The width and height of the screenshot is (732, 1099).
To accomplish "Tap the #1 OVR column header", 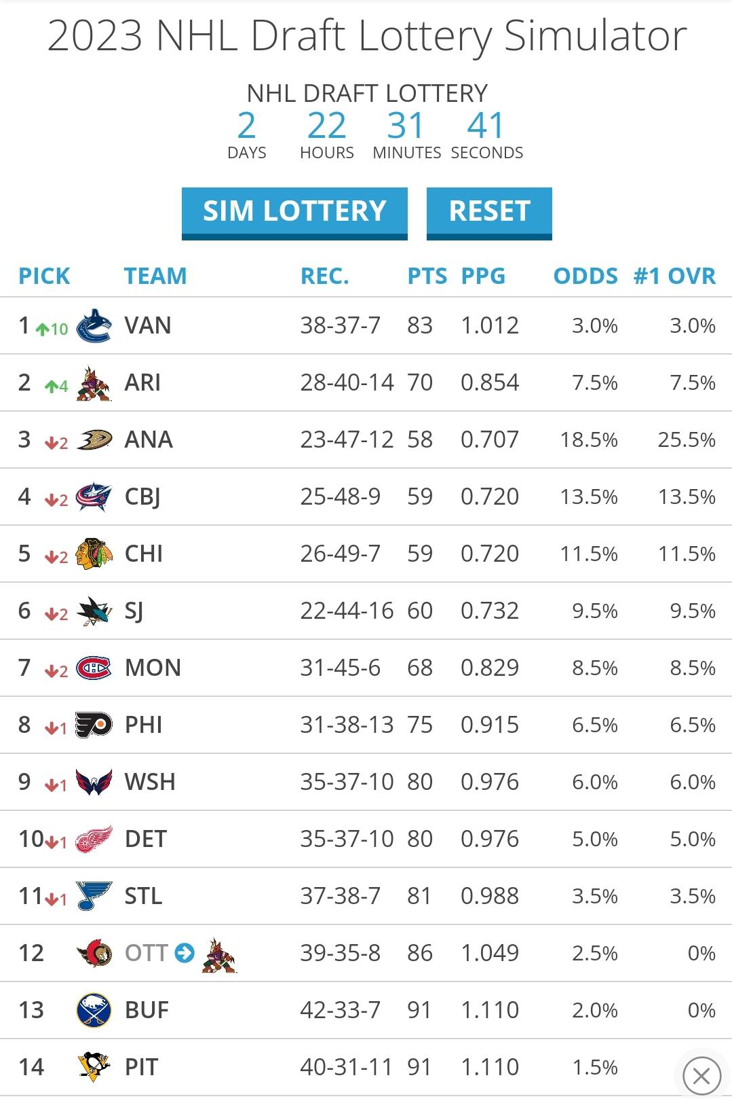I will pyautogui.click(x=674, y=276).
